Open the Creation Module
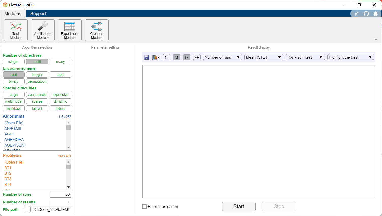The width and height of the screenshot is (382, 216). click(97, 30)
